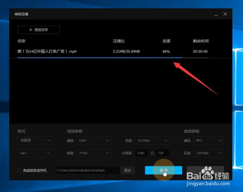Click the 720 resolution height field
This screenshot has width=243, height=192.
click(162, 153)
